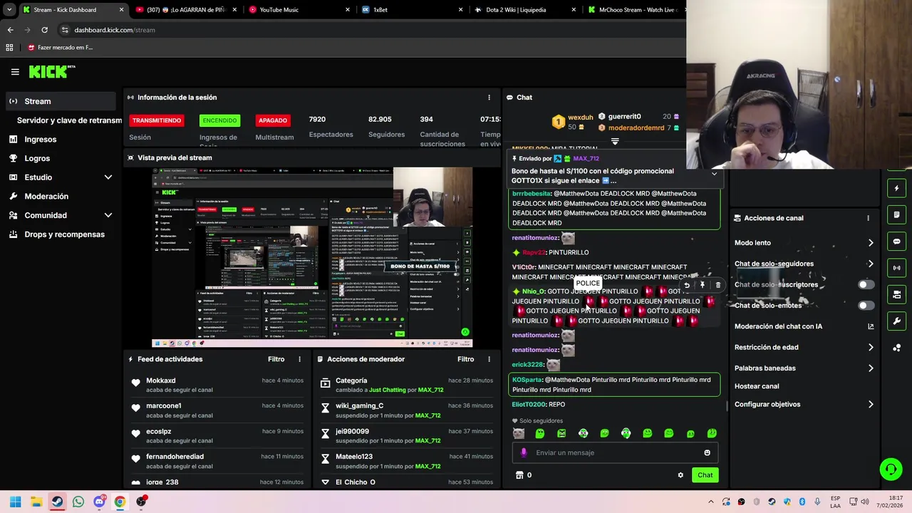Open Steam from the taskbar

[x=57, y=502]
